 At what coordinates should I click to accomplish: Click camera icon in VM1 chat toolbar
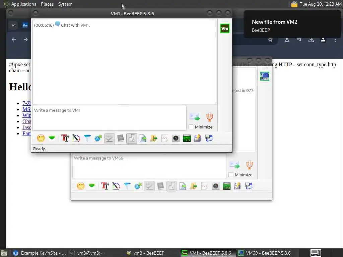[x=176, y=138]
